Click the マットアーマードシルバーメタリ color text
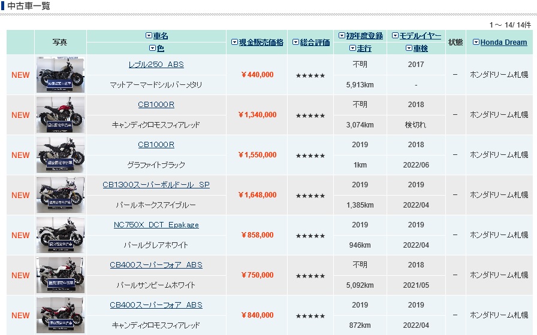Viewport: 537px width, 335px height. coord(156,85)
